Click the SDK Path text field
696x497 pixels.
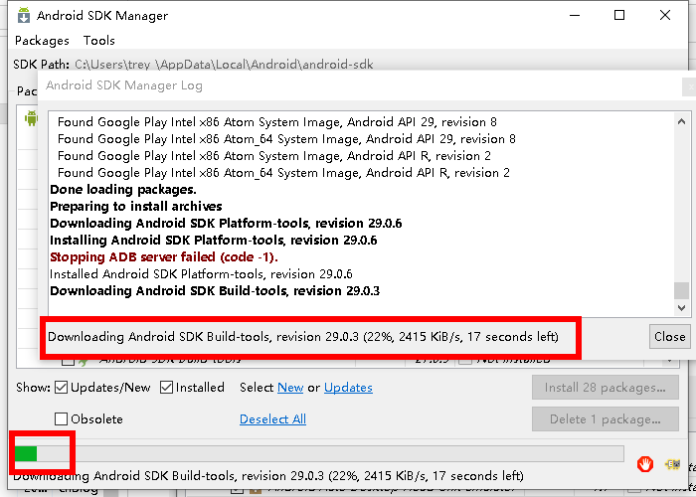coord(224,65)
